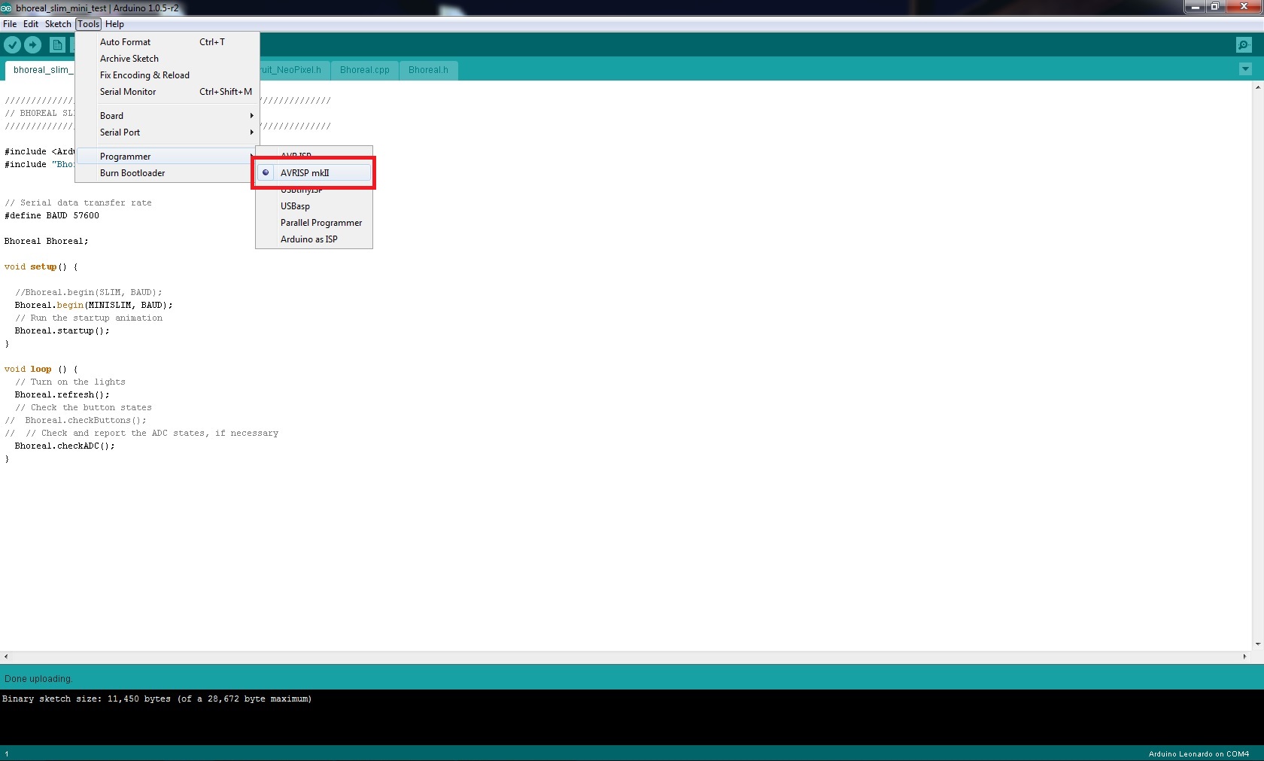This screenshot has width=1264, height=761.
Task: Click the Upload arrow toolbar icon
Action: point(32,45)
